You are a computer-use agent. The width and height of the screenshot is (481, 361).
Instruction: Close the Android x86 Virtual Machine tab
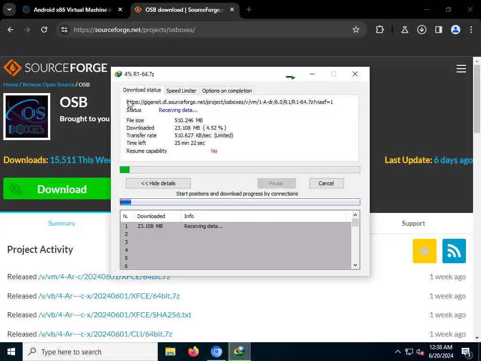click(x=120, y=10)
